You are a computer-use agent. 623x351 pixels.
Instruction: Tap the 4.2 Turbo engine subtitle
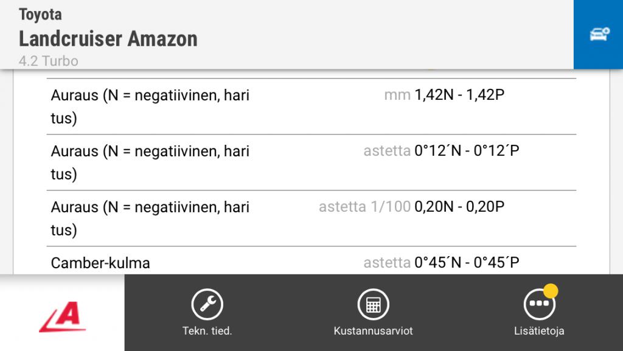[49, 61]
